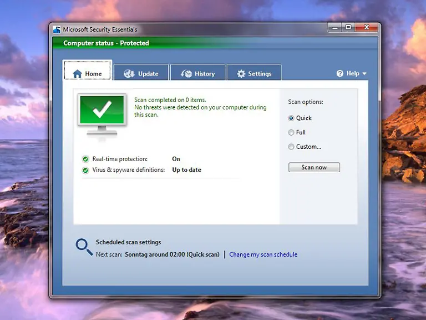Switch to the Update tab
The width and height of the screenshot is (426, 320).
tap(141, 74)
